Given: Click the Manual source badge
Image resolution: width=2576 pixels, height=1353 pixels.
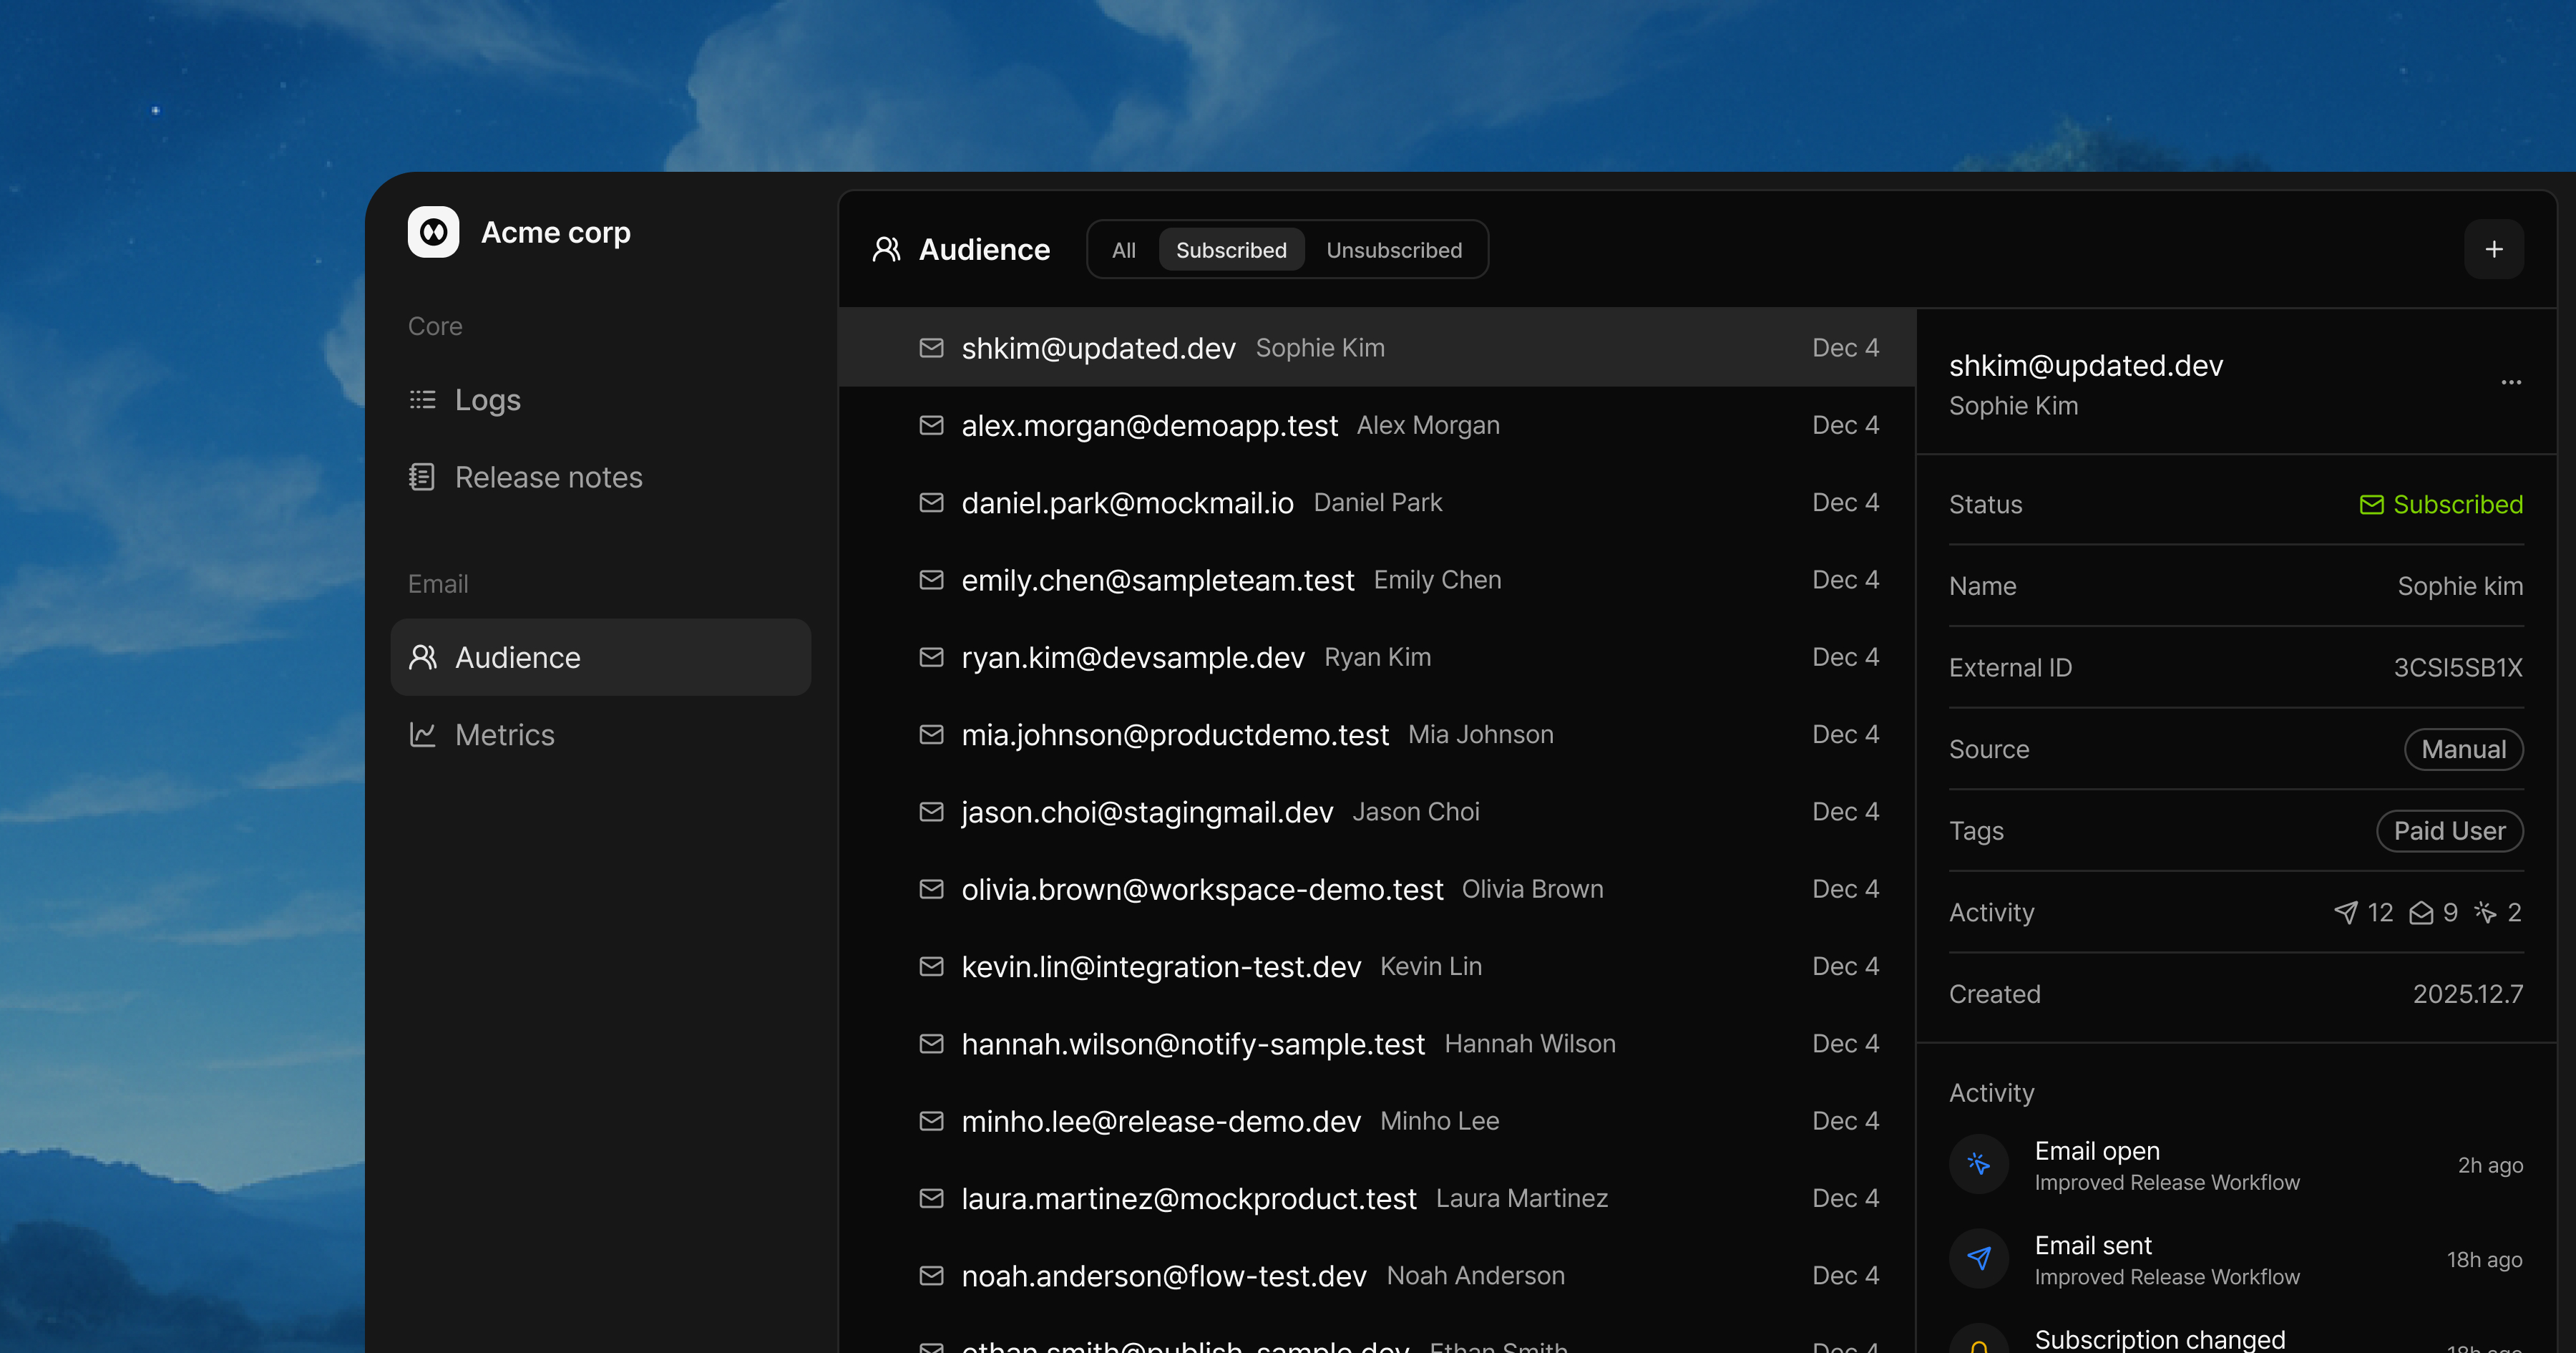Looking at the screenshot, I should point(2463,749).
